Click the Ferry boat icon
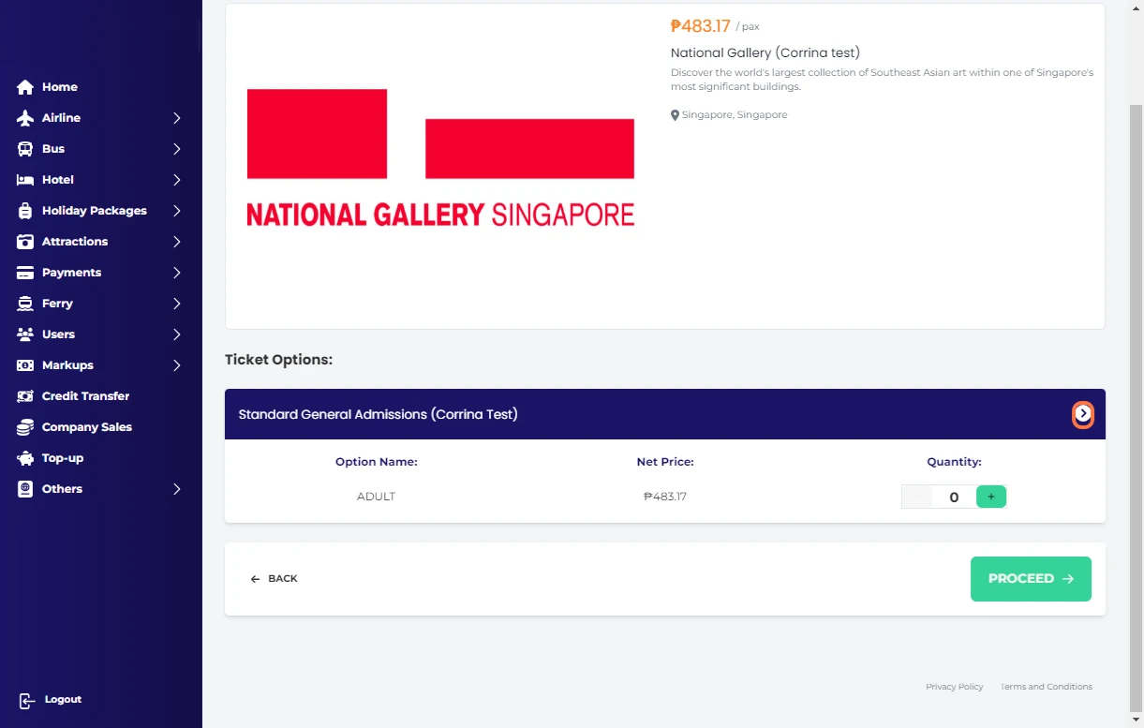The image size is (1144, 728). click(x=25, y=304)
